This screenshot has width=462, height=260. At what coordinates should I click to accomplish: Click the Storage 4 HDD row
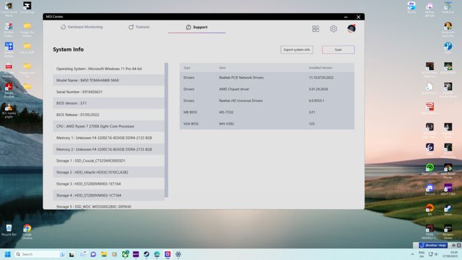tap(109, 195)
